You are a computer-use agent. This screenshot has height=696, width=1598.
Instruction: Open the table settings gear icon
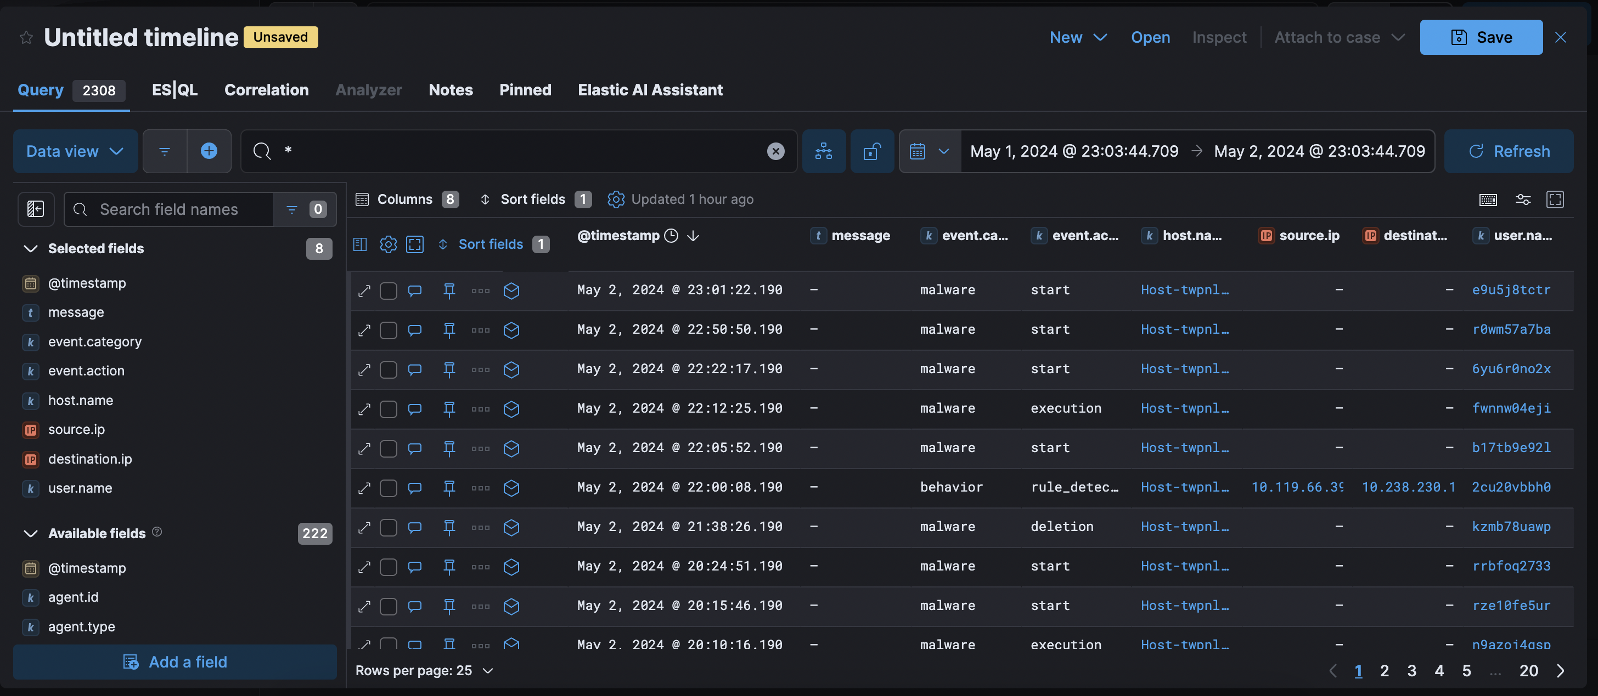coord(615,199)
